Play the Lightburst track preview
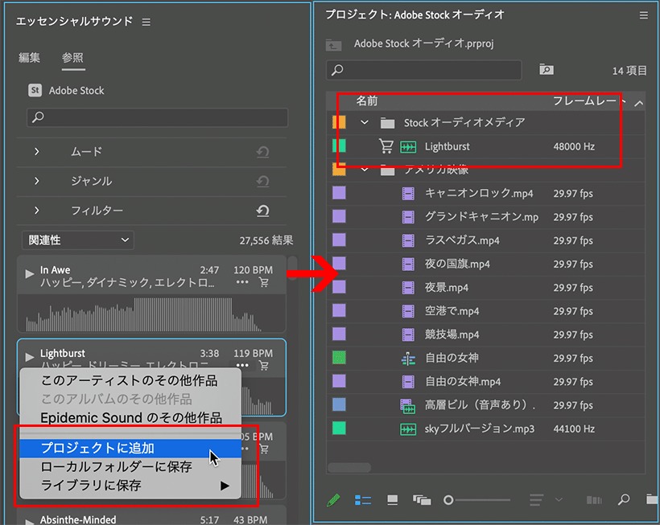The height and width of the screenshot is (525, 660). (x=30, y=357)
